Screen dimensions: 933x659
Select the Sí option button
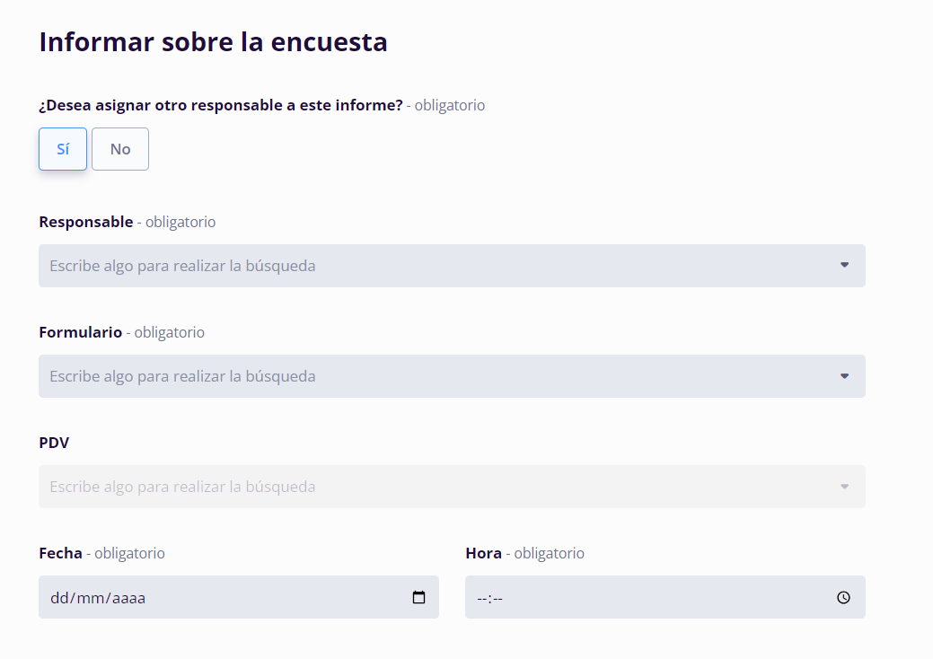[63, 149]
